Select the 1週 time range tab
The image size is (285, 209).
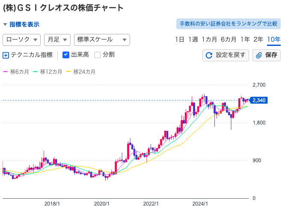pos(193,39)
